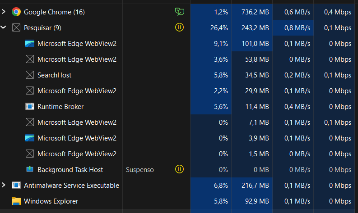Click the "34,5 MB" memory cell
Image resolution: width=358 pixels, height=213 pixels.
click(x=252, y=75)
